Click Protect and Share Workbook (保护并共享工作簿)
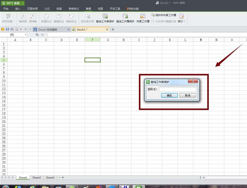Viewport: 247px width, 188px height. coord(163,15)
